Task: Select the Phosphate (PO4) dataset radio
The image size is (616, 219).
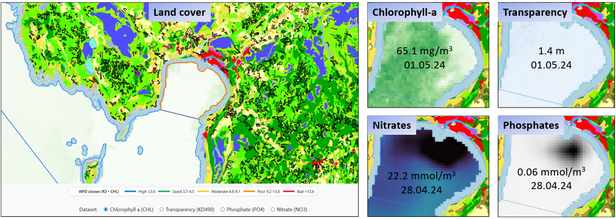Action: 223,209
